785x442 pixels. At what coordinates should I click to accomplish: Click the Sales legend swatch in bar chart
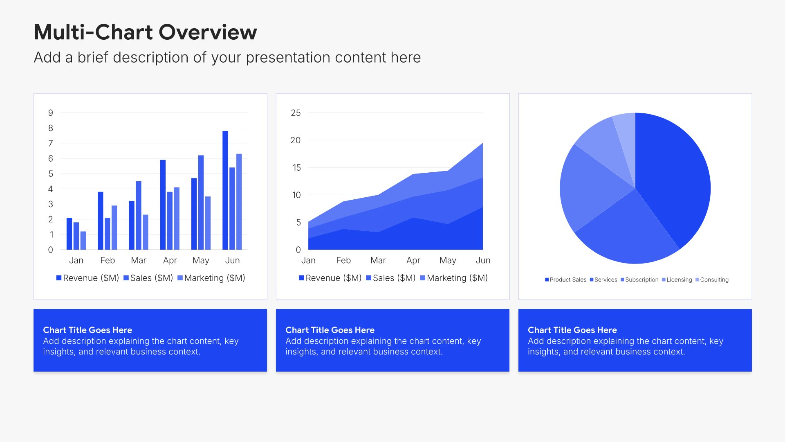click(x=126, y=278)
